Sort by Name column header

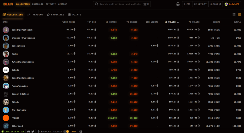click(5, 22)
